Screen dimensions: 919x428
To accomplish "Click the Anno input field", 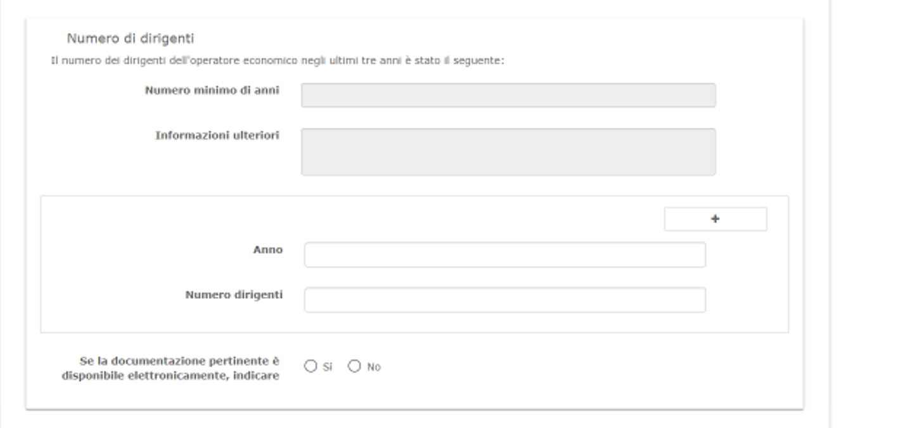I will (x=504, y=255).
